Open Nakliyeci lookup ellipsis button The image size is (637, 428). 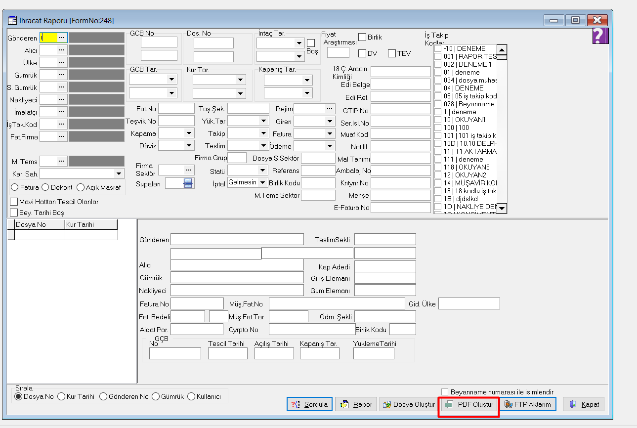(62, 99)
